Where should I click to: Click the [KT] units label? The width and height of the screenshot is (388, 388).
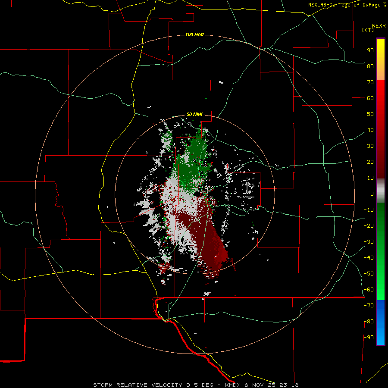(368, 30)
